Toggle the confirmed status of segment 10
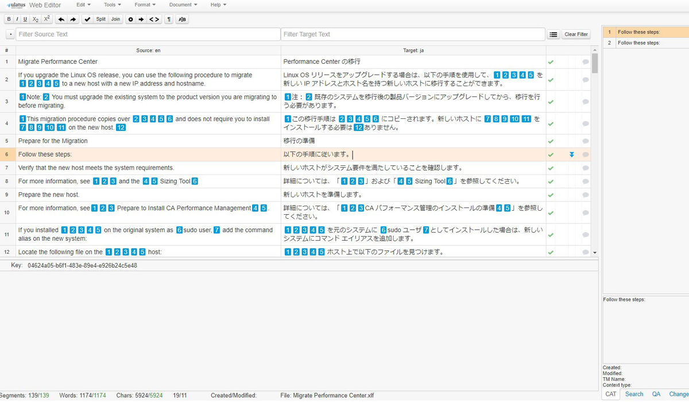 551,213
